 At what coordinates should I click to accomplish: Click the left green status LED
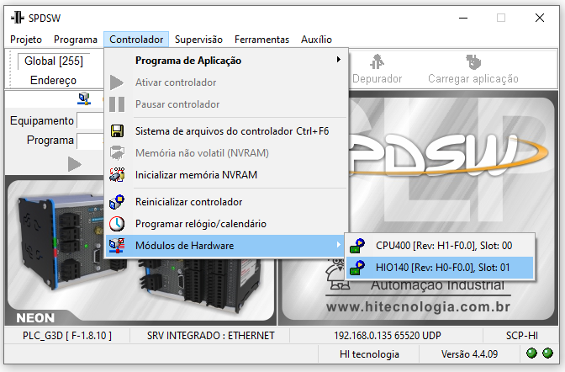pos(531,353)
